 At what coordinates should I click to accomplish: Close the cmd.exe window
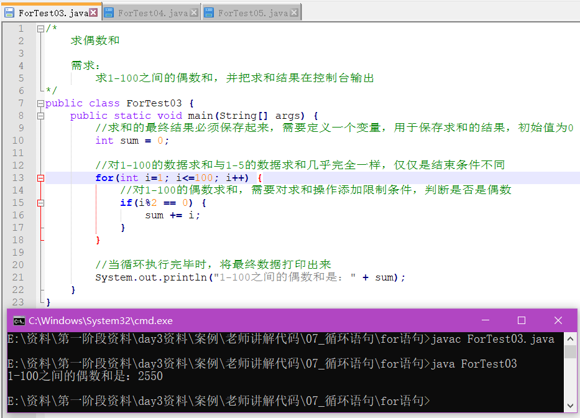[x=558, y=320]
